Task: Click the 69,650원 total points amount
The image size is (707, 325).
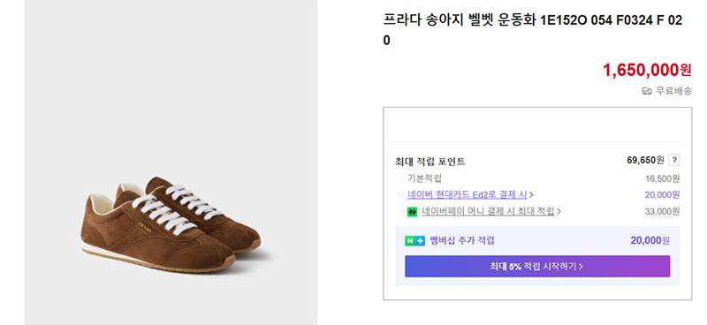Action: coord(645,160)
